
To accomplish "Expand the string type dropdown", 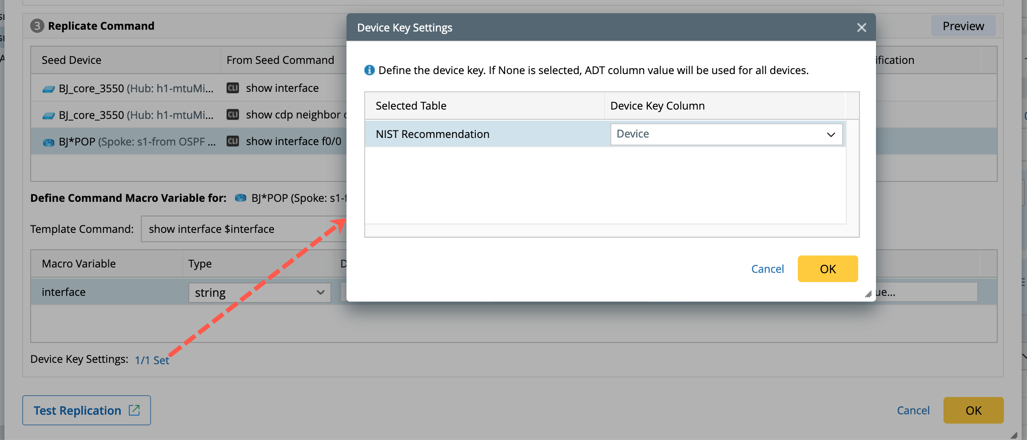I will (x=259, y=292).
